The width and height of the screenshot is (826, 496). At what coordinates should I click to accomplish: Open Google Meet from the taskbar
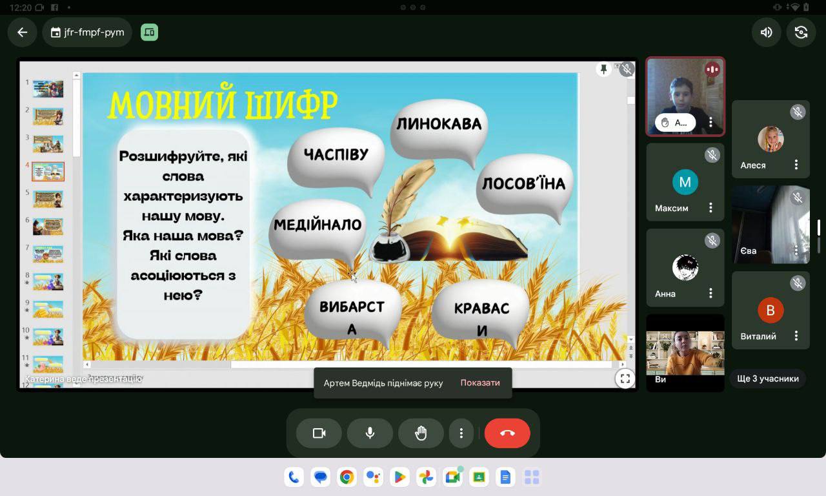click(x=452, y=477)
